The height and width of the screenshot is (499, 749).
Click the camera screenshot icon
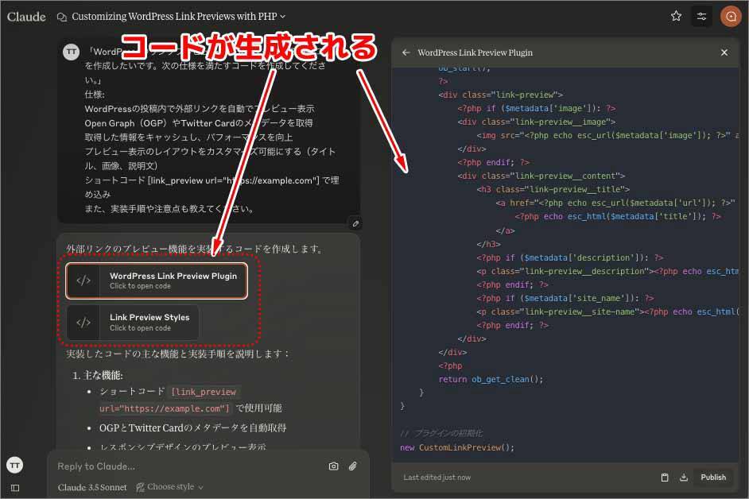click(334, 466)
